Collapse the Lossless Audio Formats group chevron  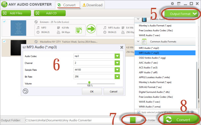pyautogui.click(x=138, y=19)
